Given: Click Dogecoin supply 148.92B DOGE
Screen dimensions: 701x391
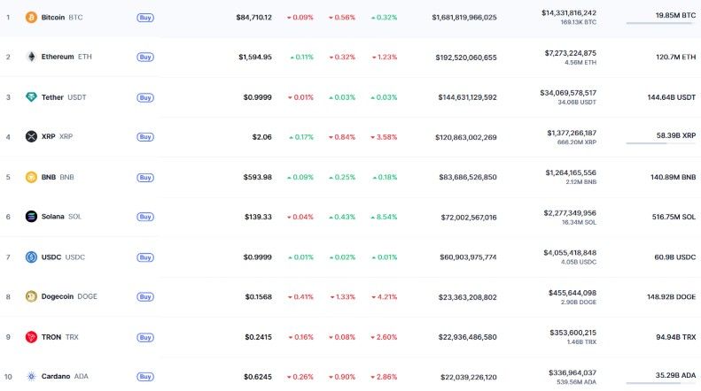Looking at the screenshot, I should click(672, 297).
